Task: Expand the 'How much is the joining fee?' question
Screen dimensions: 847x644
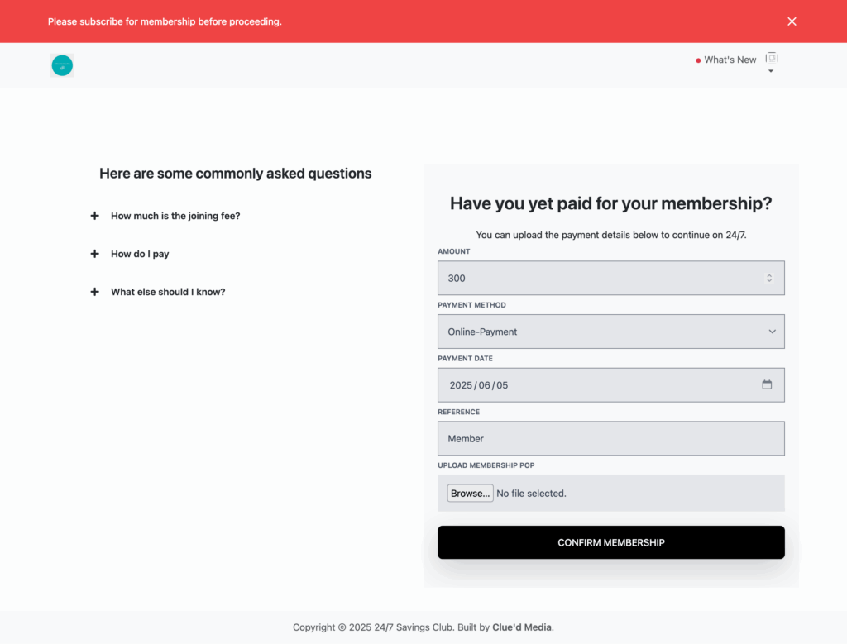Action: (175, 216)
